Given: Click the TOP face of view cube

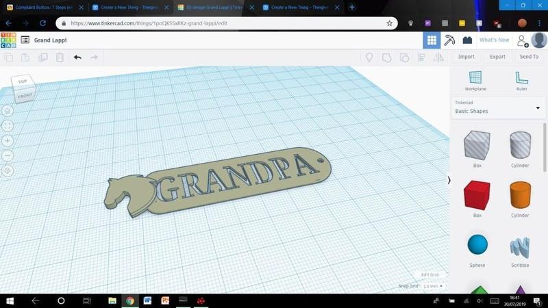Looking at the screenshot, I should (x=23, y=81).
